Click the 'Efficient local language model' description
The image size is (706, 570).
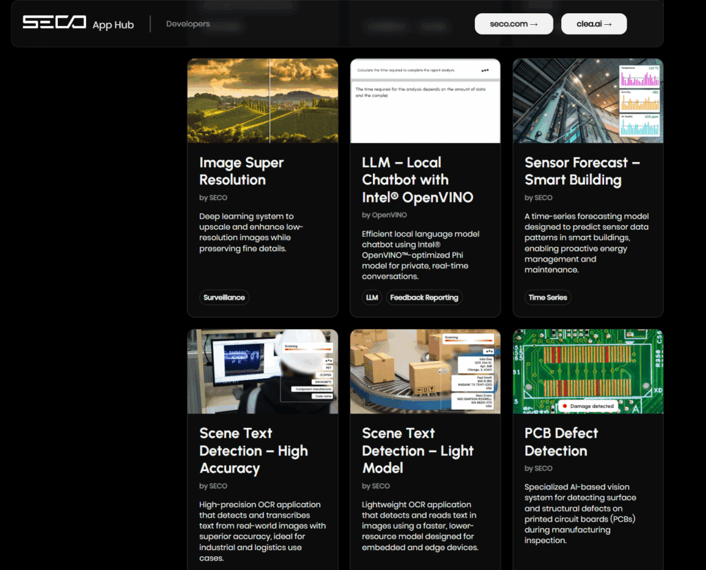[421, 255]
